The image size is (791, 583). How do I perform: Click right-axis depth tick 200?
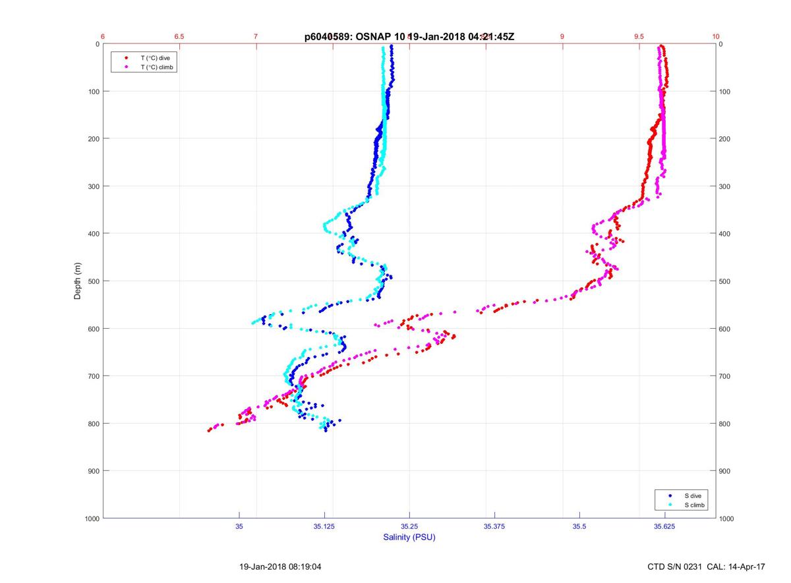tap(725, 139)
